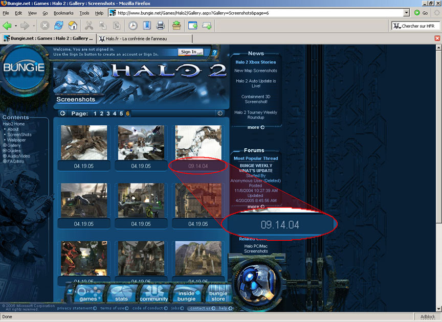Go to gallery page 3
This screenshot has width=442, height=322.
point(108,113)
